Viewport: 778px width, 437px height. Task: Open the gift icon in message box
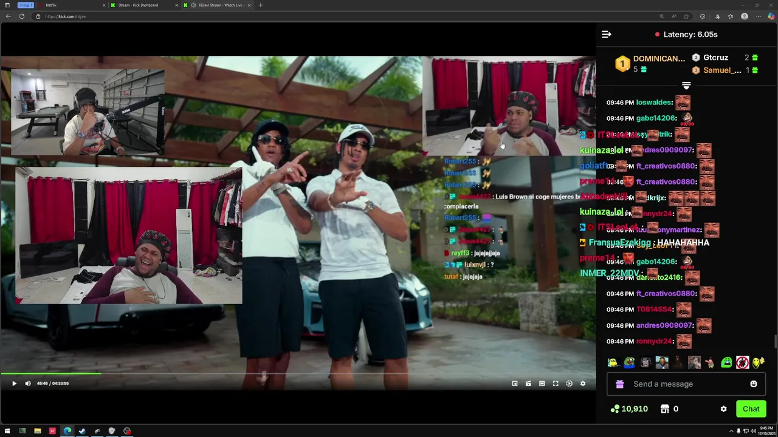[619, 384]
